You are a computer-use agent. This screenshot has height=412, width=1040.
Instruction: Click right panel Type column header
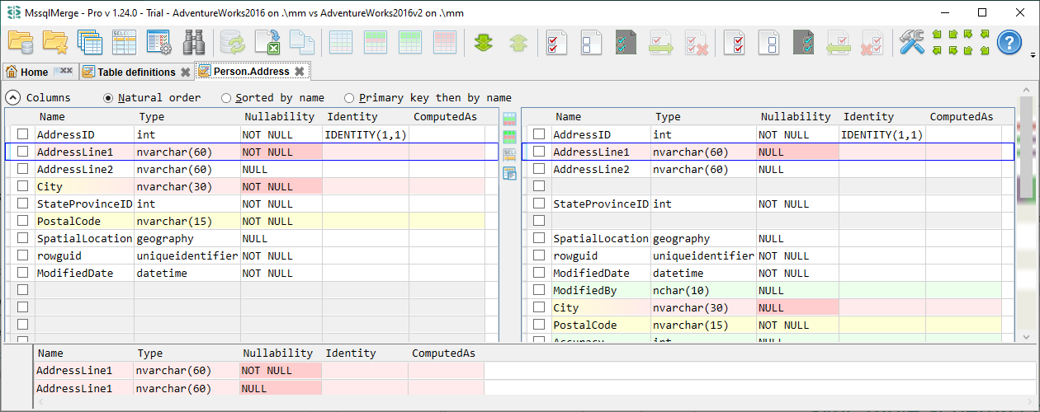(703, 117)
